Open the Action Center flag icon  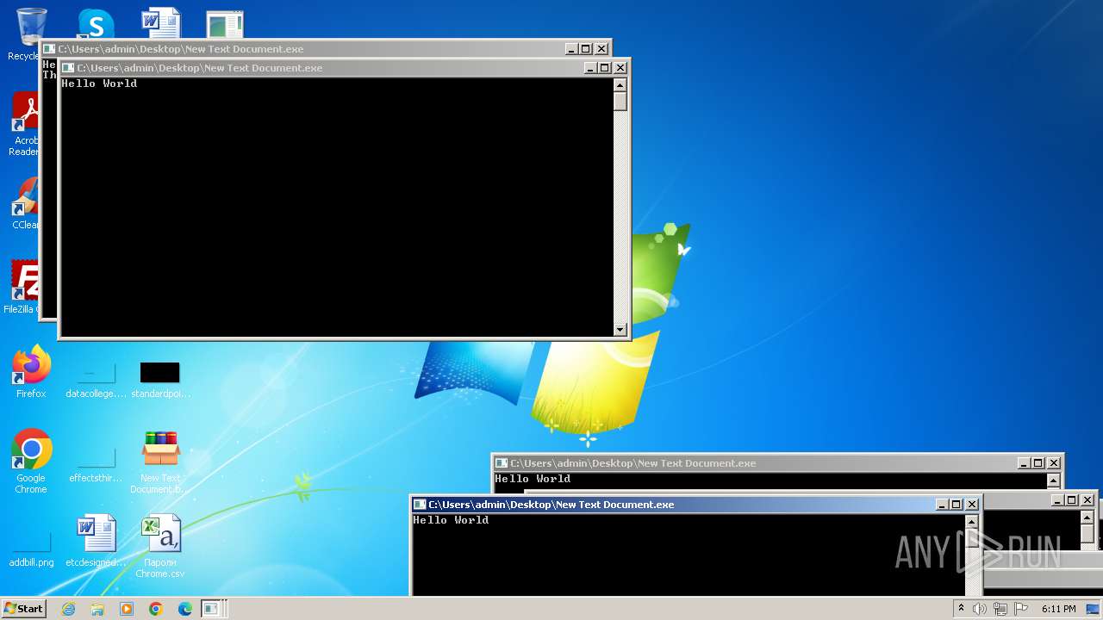click(1019, 609)
